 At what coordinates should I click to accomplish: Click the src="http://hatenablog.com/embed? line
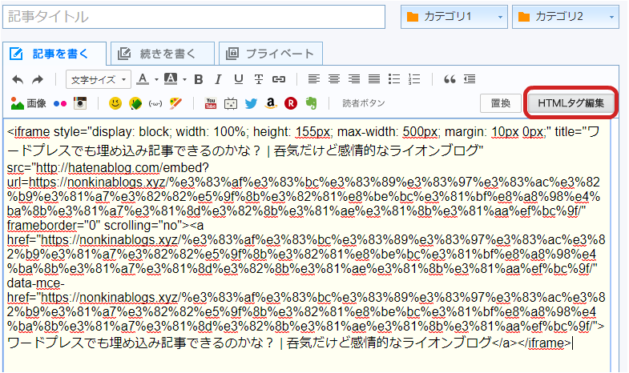tap(108, 168)
